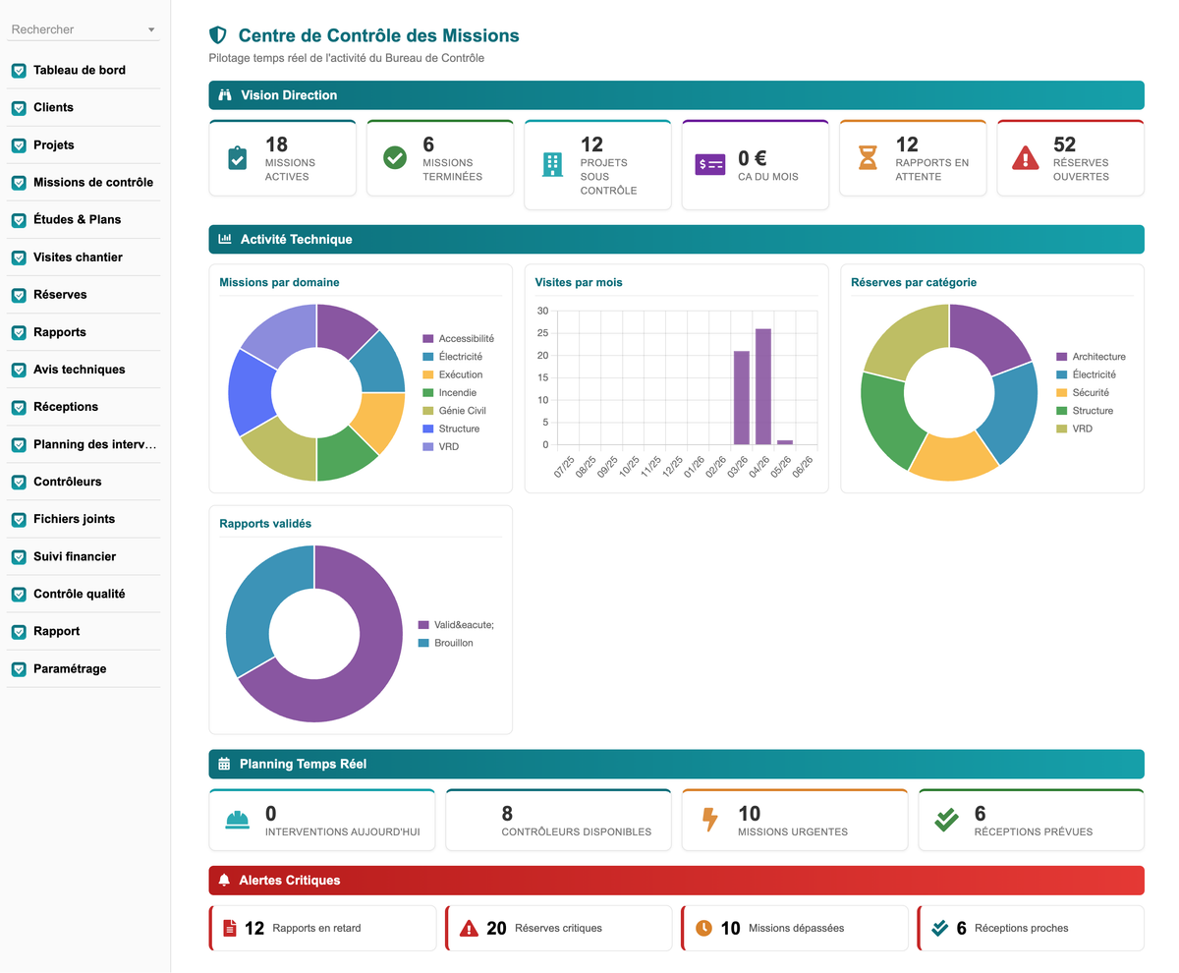This screenshot has width=1179, height=973.
Task: Toggle Brouillon legend in Rapports validés
Action: (x=445, y=643)
